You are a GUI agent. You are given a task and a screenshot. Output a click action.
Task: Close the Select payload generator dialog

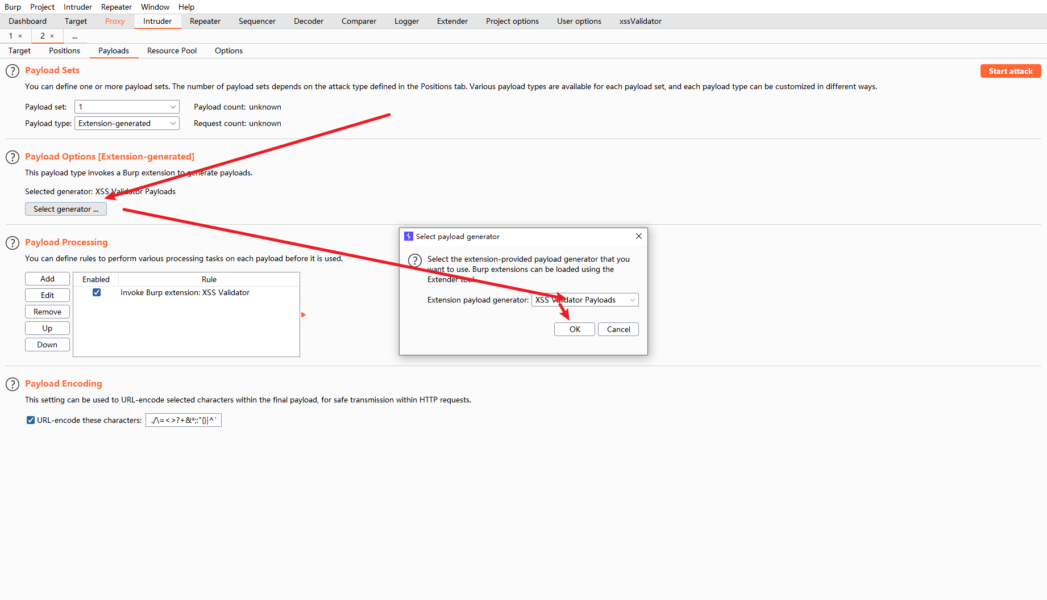(638, 236)
